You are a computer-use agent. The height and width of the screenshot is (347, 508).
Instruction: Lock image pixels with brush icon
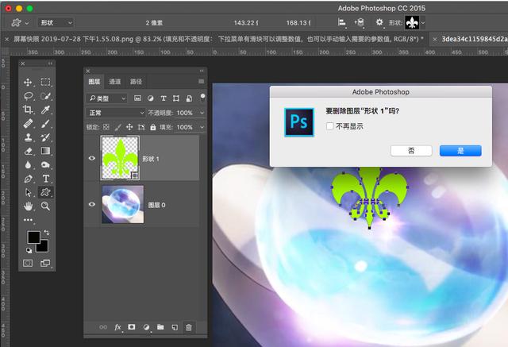tap(118, 127)
